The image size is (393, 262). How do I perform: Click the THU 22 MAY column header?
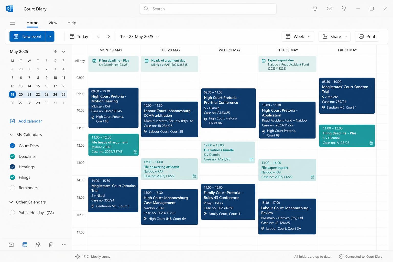(x=287, y=50)
